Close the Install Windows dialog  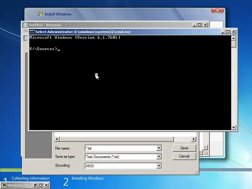(x=217, y=10)
